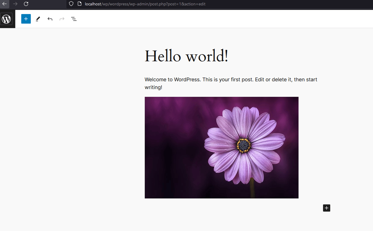
Task: Open the block inserter
Action: click(26, 19)
